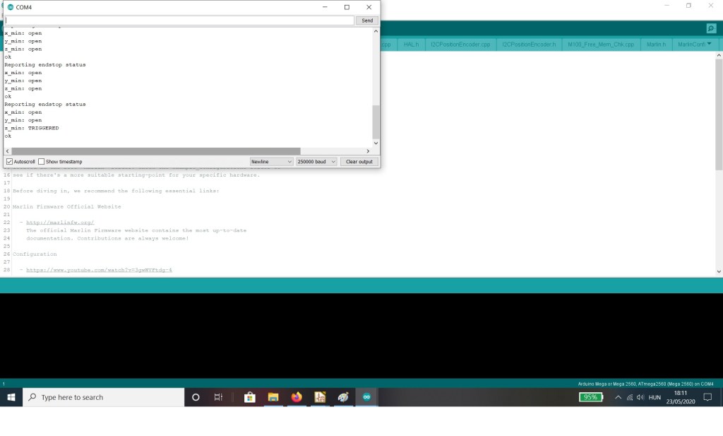Image resolution: width=723 pixels, height=436 pixels.
Task: Click the Clear output button
Action: (359, 162)
